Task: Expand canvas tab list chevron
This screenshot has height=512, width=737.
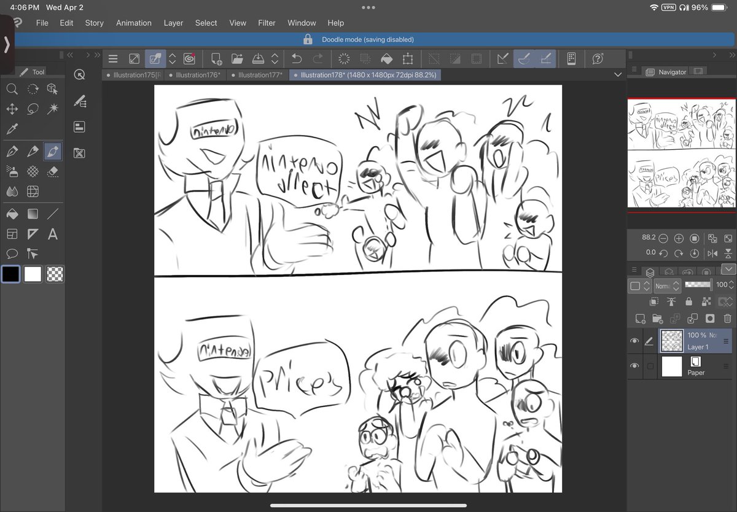Action: (x=618, y=74)
